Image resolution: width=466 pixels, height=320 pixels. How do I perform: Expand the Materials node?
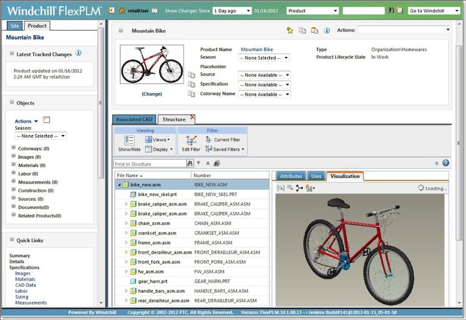pos(13,164)
